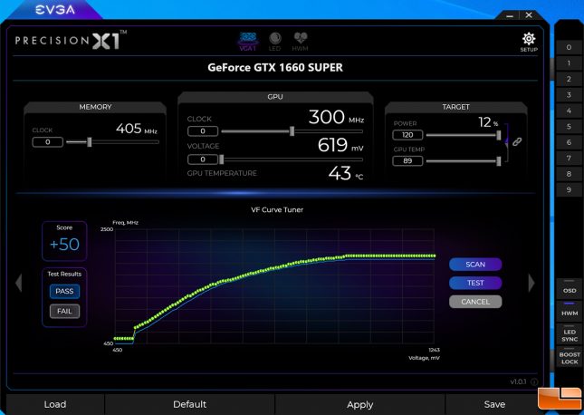Select the VGA 1 tab icon
The height and width of the screenshot is (415, 584).
point(248,42)
